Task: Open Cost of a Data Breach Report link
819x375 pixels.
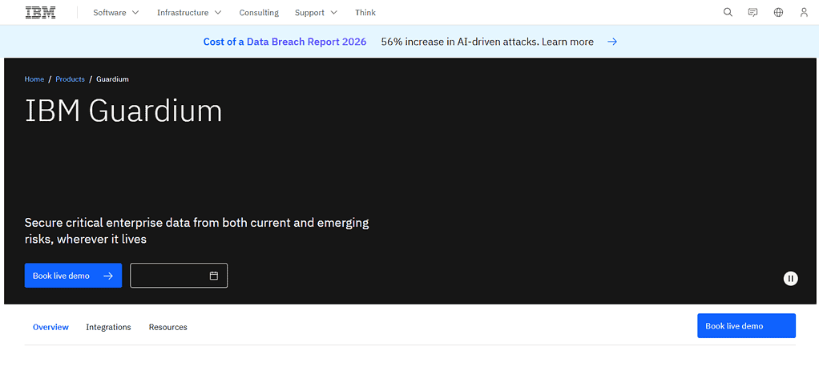Action: coord(284,42)
